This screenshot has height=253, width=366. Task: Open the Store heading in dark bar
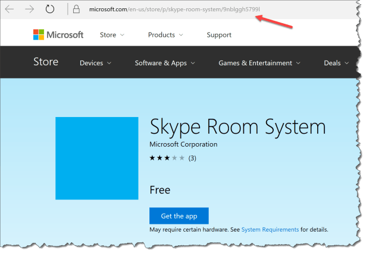pos(46,62)
